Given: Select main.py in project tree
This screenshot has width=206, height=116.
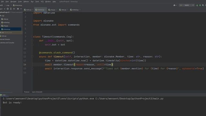Looking at the screenshot, I should click(3, 36).
